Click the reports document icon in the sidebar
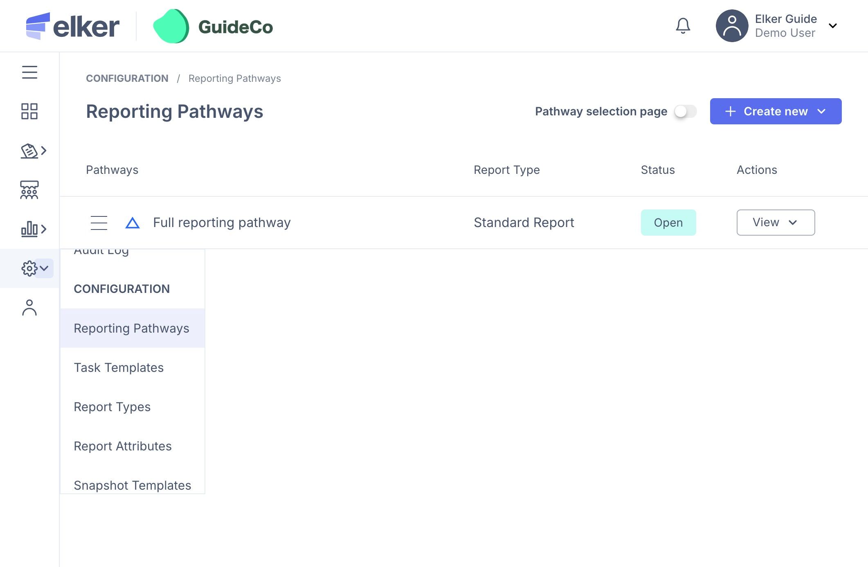Screen dimensions: 868x567 pyautogui.click(x=29, y=151)
